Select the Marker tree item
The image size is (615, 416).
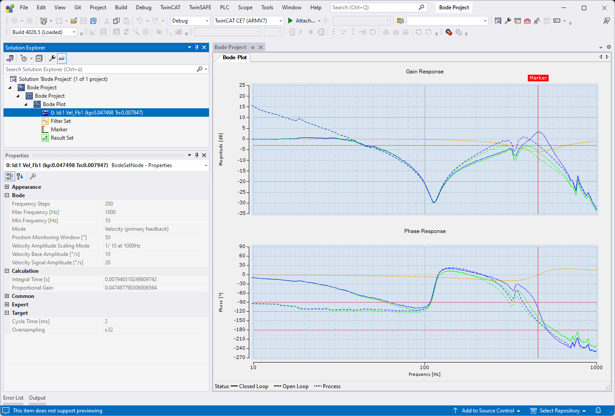pyautogui.click(x=59, y=130)
